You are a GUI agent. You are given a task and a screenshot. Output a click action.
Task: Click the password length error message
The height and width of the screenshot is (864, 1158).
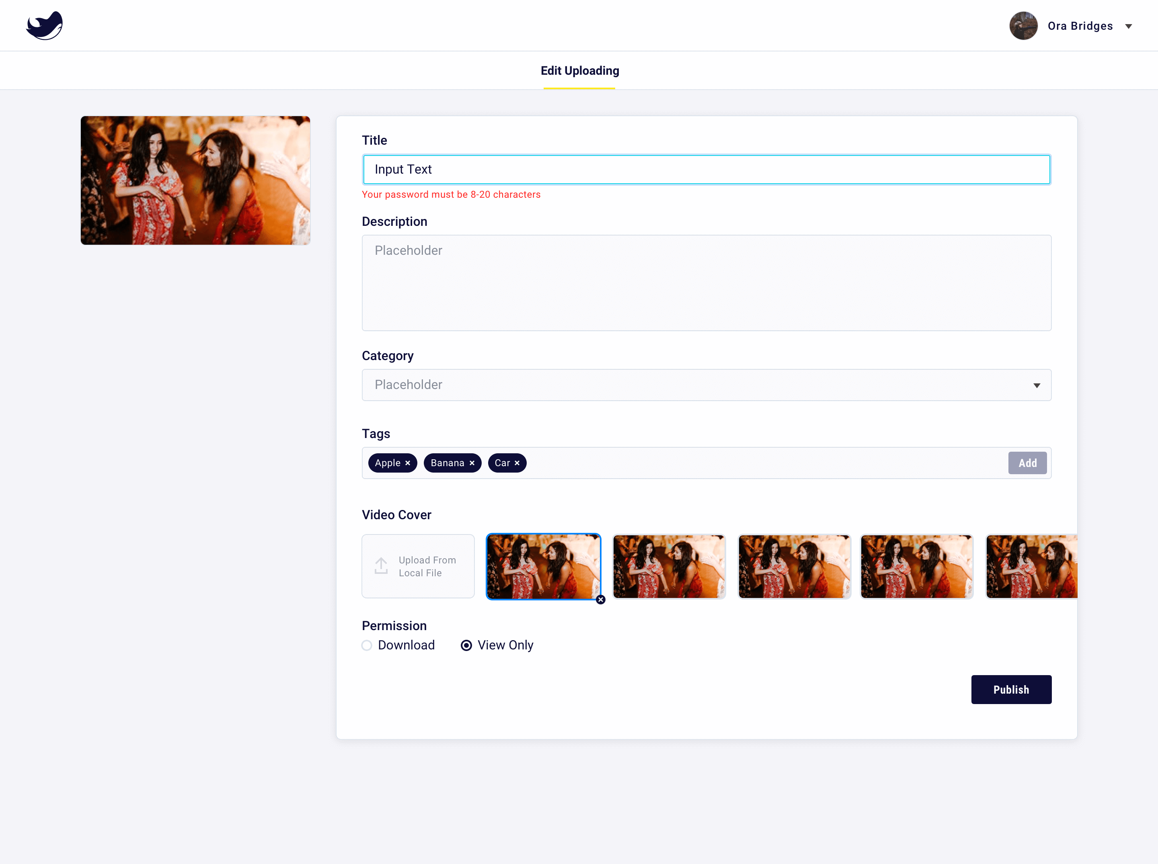click(451, 195)
